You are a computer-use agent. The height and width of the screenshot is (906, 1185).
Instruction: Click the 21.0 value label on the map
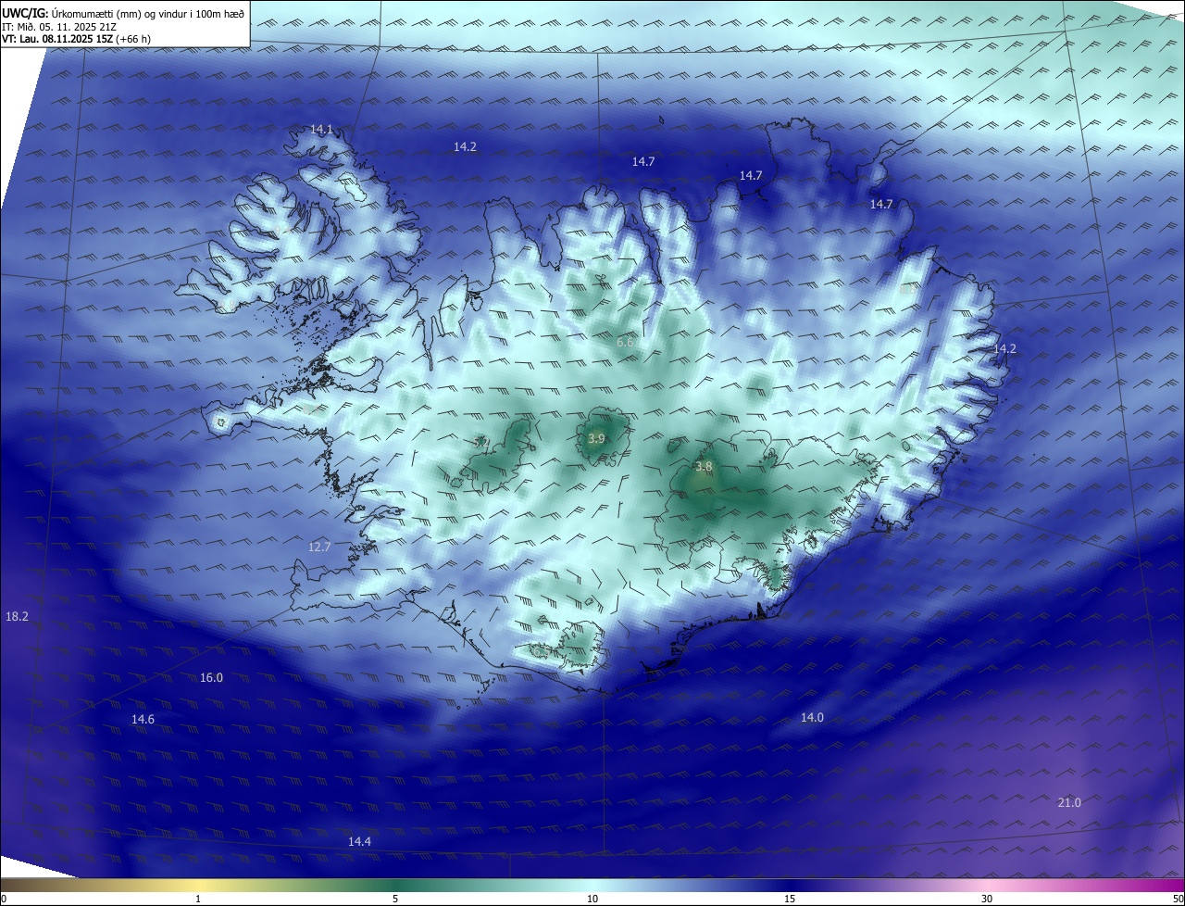[1069, 802]
